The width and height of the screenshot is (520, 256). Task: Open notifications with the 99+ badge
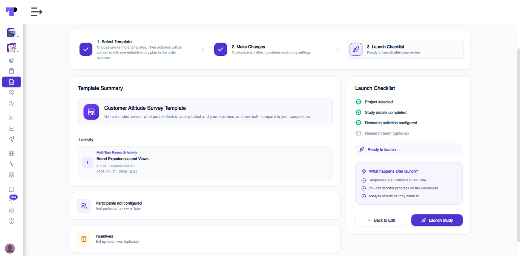(12, 199)
